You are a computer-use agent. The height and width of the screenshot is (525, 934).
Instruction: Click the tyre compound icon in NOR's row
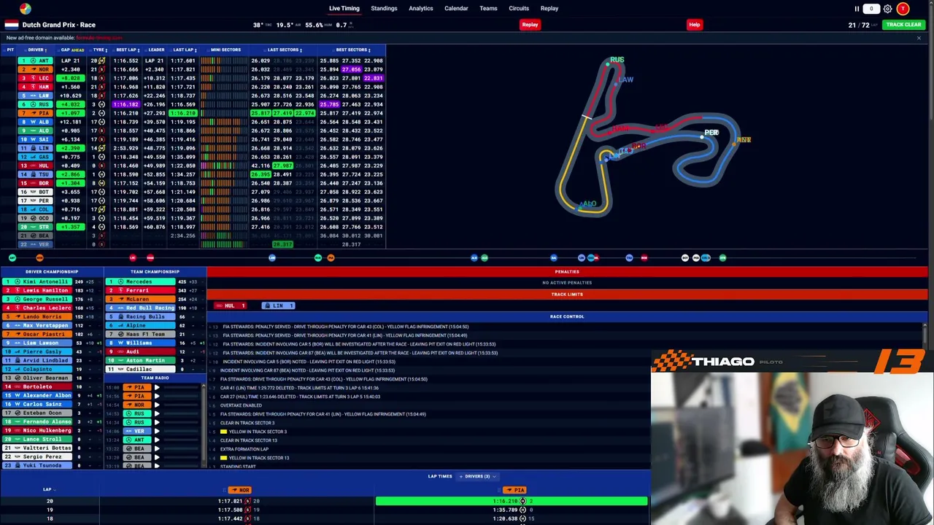[x=102, y=69]
